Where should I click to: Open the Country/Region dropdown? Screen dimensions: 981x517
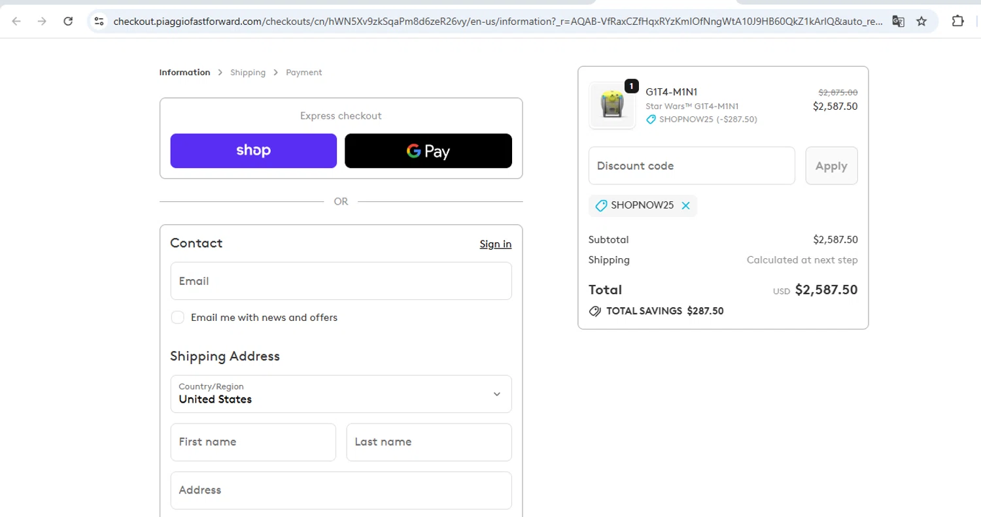click(341, 393)
